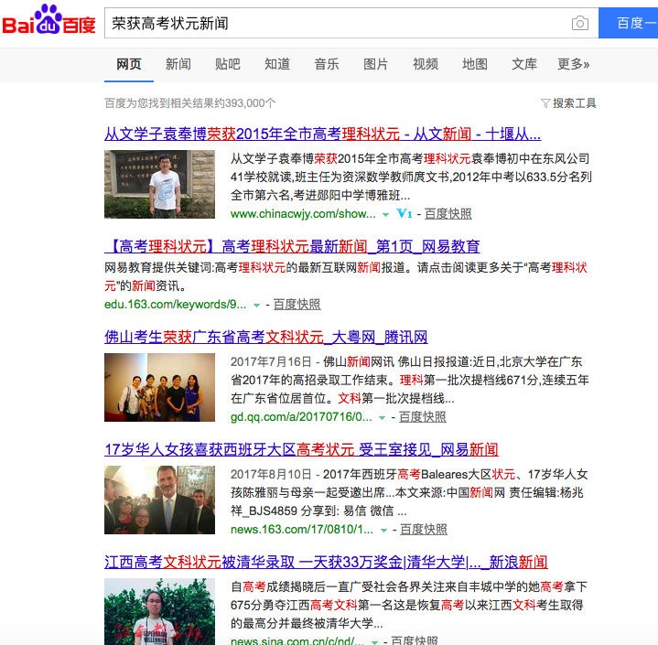Switch to the 图片 tab
The height and width of the screenshot is (645, 658).
click(x=376, y=64)
